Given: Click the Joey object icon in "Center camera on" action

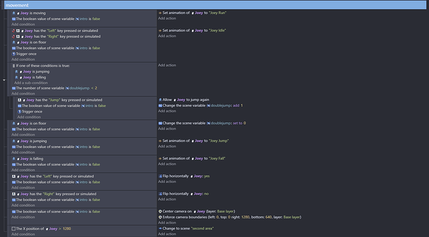Looking at the screenshot, I should [x=195, y=212].
